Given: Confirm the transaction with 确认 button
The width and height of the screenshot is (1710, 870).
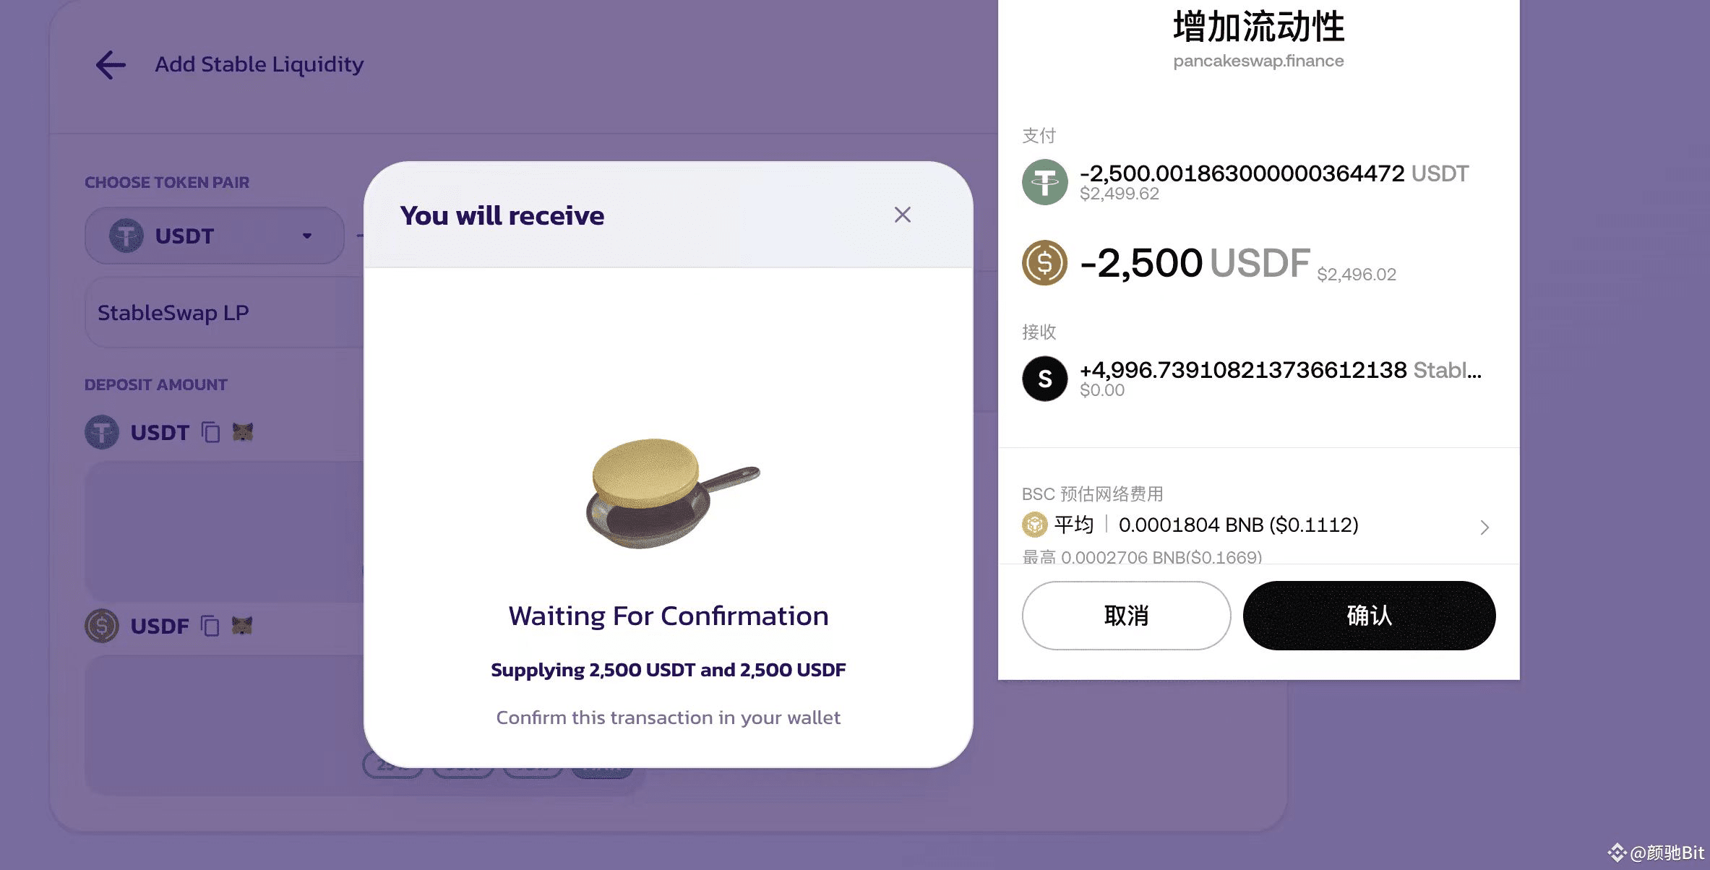Looking at the screenshot, I should click(x=1369, y=616).
